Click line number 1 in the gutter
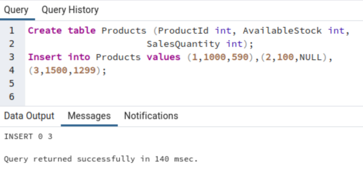Screen dimensions: 363x175 click(11, 31)
